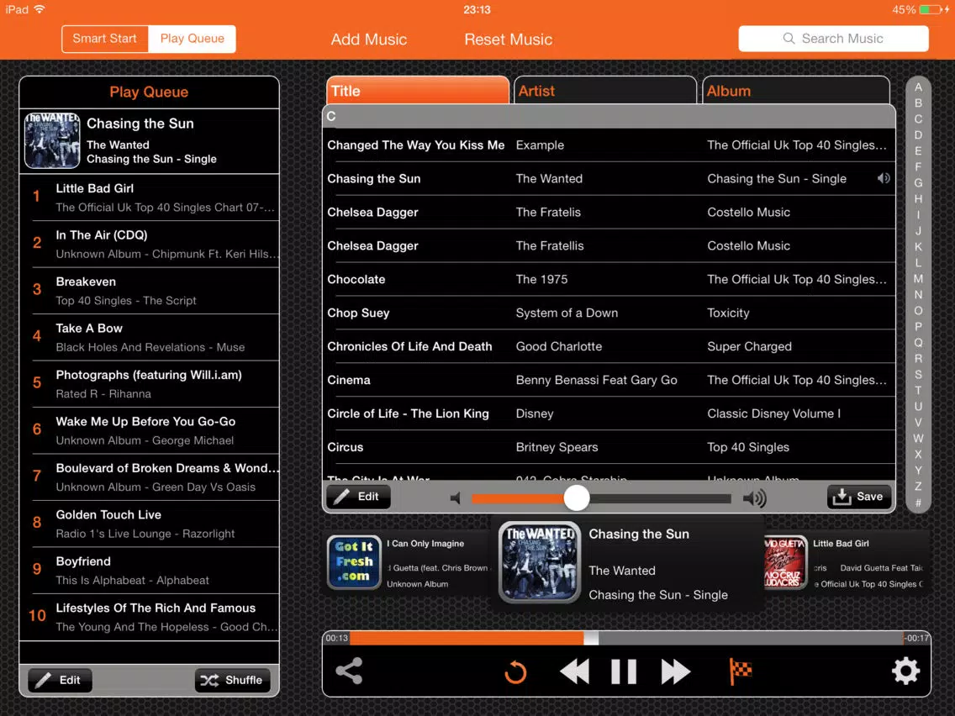
Task: Jump to letter Z in the index
Action: [x=918, y=487]
